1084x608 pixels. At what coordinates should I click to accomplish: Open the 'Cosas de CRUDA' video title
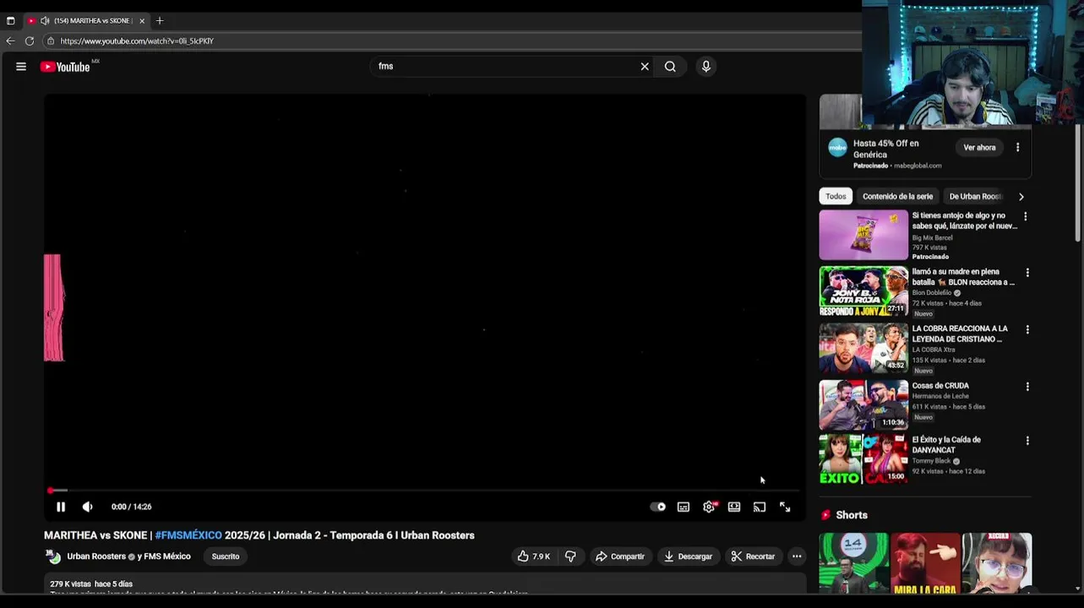[x=940, y=386]
